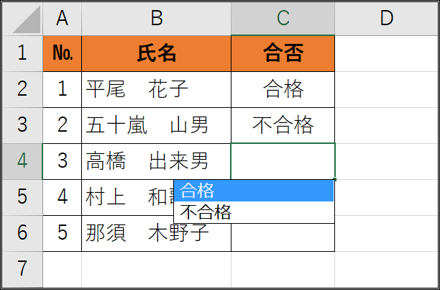The image size is (440, 290).
Task: Select row 7 header
Action: click(22, 269)
